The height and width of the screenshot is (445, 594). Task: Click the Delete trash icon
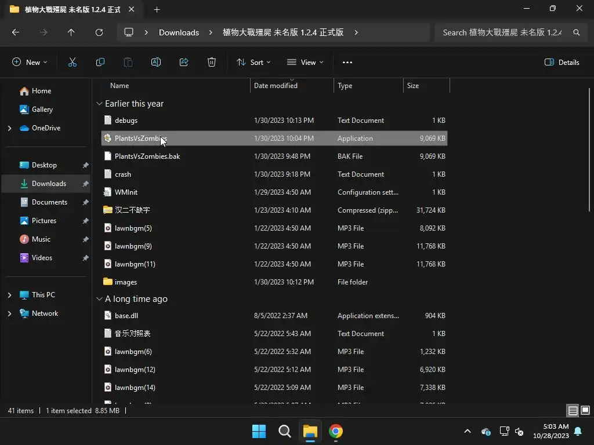pos(212,63)
